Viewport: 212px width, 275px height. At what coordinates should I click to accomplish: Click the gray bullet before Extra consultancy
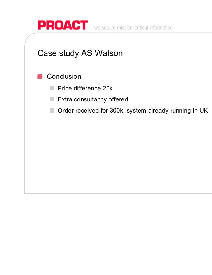tap(52, 99)
